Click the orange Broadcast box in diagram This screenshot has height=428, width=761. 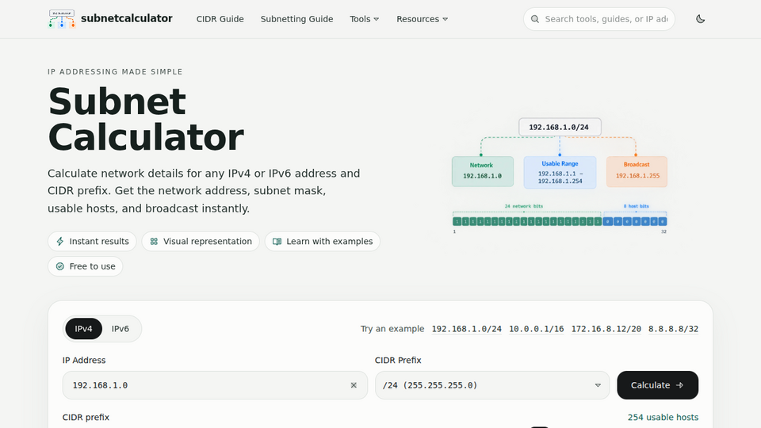pyautogui.click(x=637, y=171)
